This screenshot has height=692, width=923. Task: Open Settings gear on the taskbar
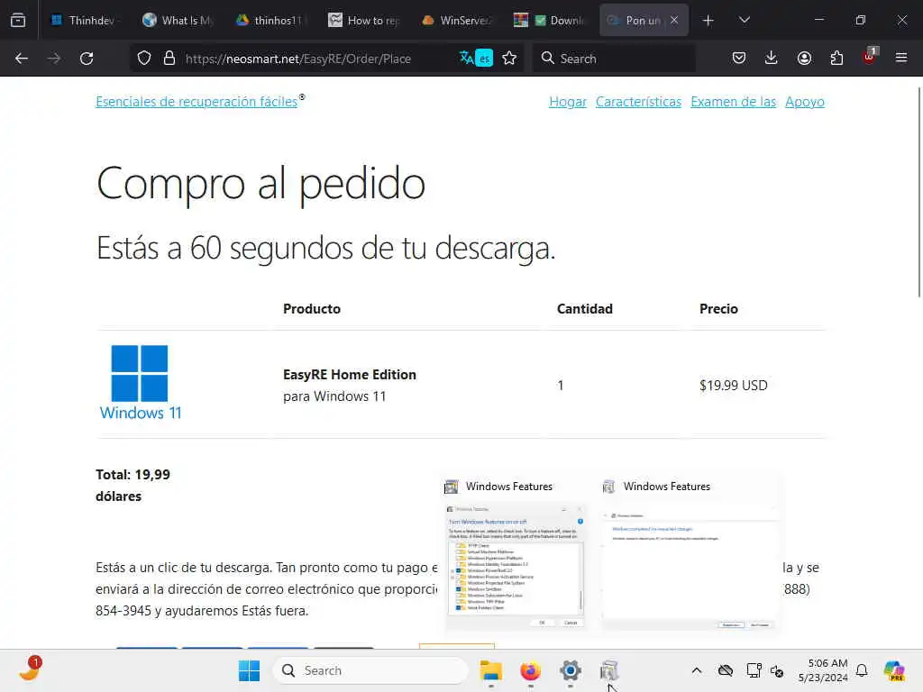click(570, 670)
